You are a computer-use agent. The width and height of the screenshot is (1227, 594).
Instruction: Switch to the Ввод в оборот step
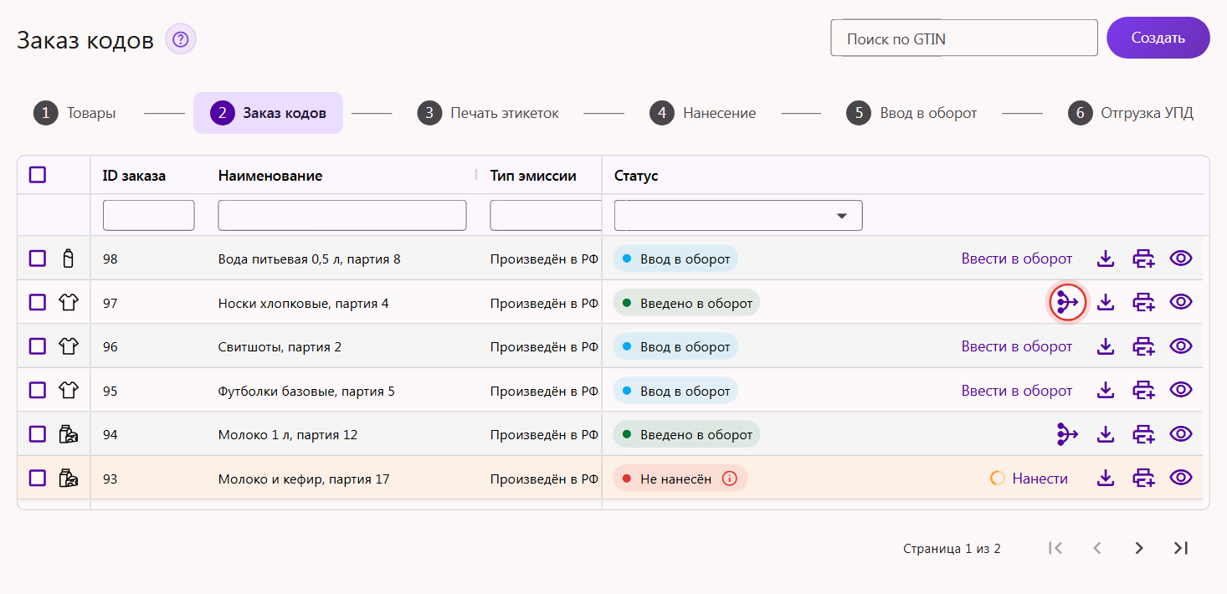(911, 113)
